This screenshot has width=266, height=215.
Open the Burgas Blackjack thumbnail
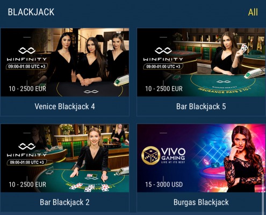click(201, 158)
